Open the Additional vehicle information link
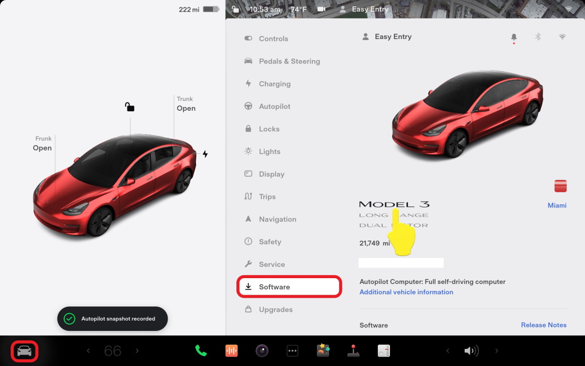 pyautogui.click(x=406, y=292)
